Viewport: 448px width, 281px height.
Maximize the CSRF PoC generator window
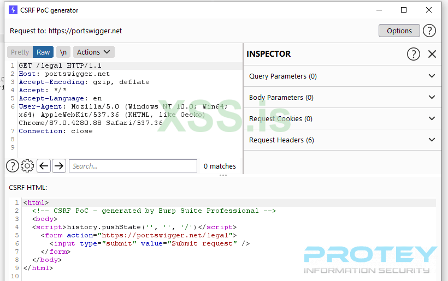404,10
